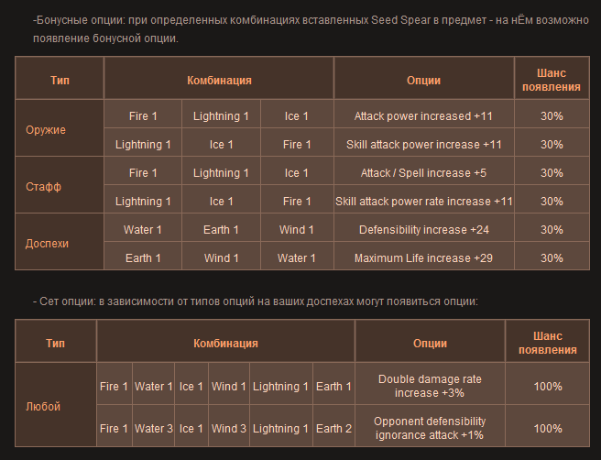The image size is (601, 460).
Task: Click 'Attack power increased +11' option
Action: (423, 116)
